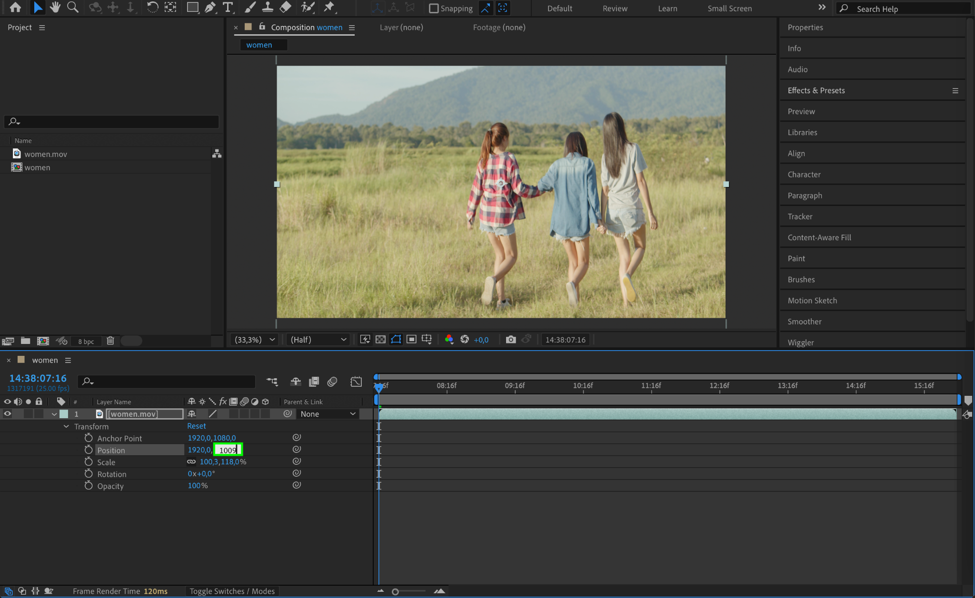Create a new folder in Project panel
Viewport: 975px width, 598px height.
[x=26, y=341]
